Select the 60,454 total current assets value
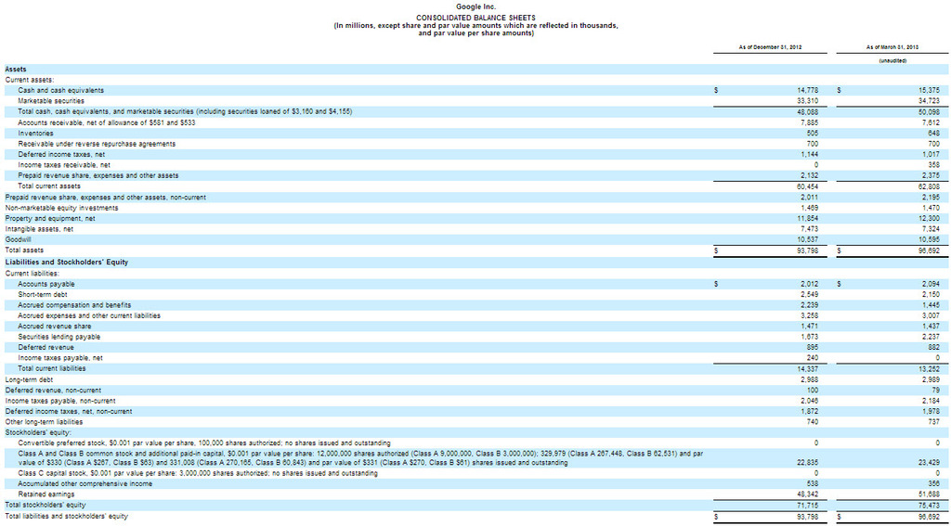Screen dimensions: 951x526 (x=808, y=186)
